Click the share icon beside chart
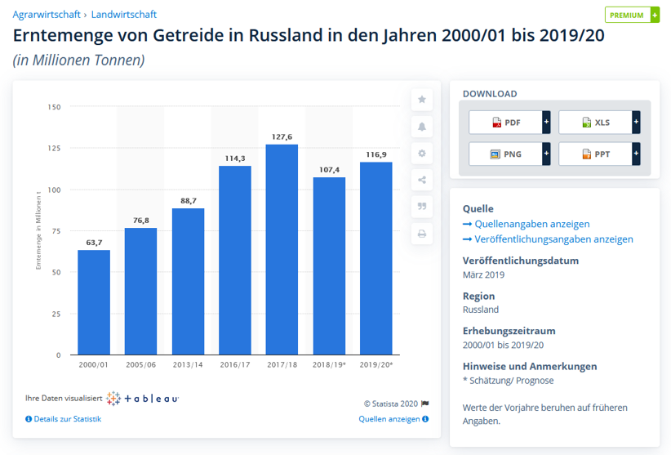 click(x=421, y=180)
